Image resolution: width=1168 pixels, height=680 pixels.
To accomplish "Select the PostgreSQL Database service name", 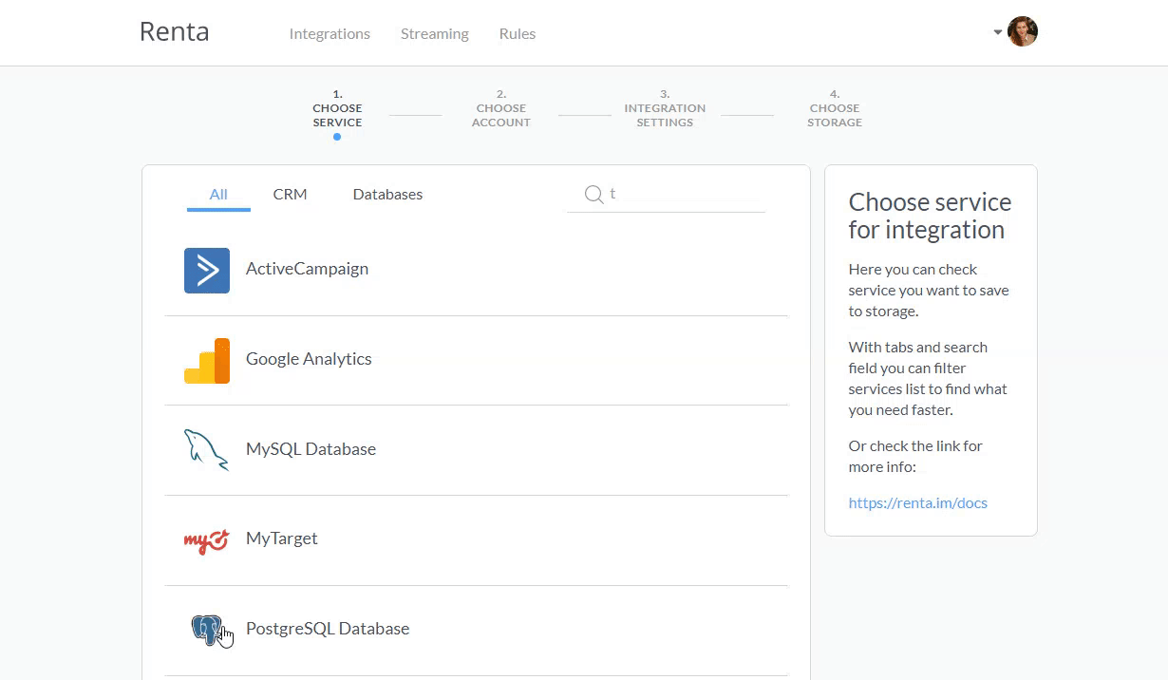I will coord(328,629).
